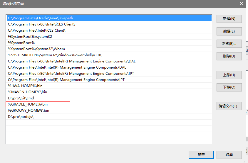Select the WindowsPowerShell v1.0 path entry
This screenshot has height=163, width=248.
55,55
